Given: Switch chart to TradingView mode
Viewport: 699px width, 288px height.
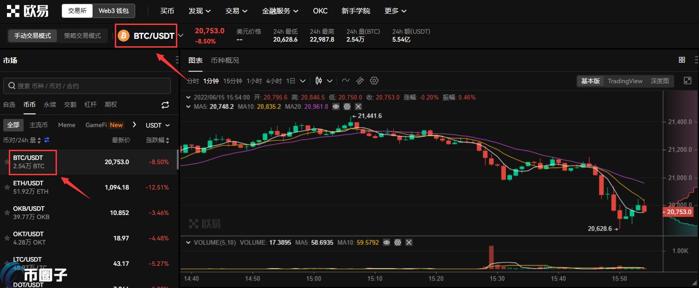Looking at the screenshot, I should pyautogui.click(x=625, y=81).
